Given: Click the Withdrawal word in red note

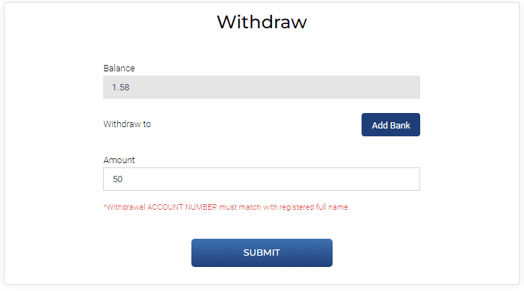Looking at the screenshot, I should (x=126, y=207).
